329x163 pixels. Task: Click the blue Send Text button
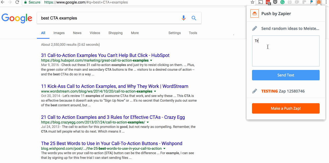pyautogui.click(x=286, y=75)
